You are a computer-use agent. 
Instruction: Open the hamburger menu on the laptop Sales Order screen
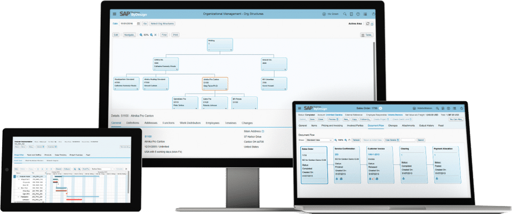299,108
